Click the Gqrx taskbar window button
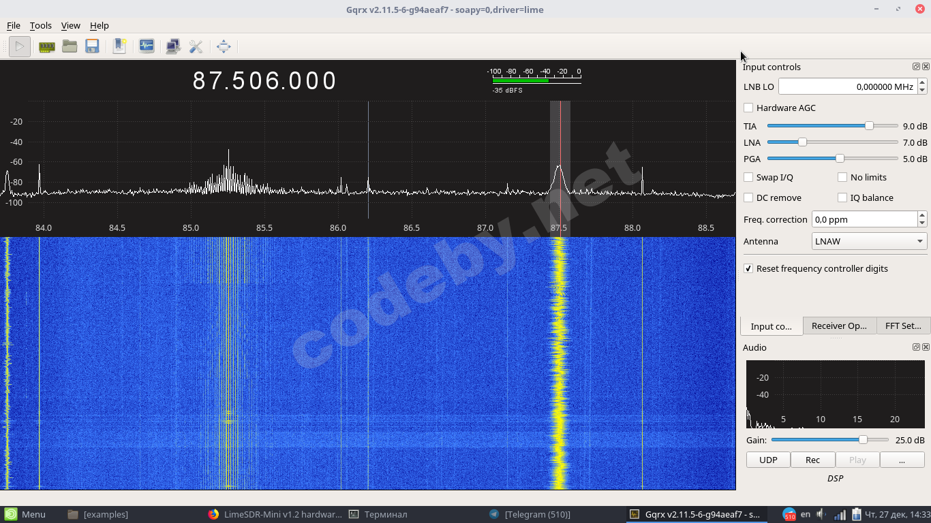The image size is (931, 523). [x=696, y=514]
